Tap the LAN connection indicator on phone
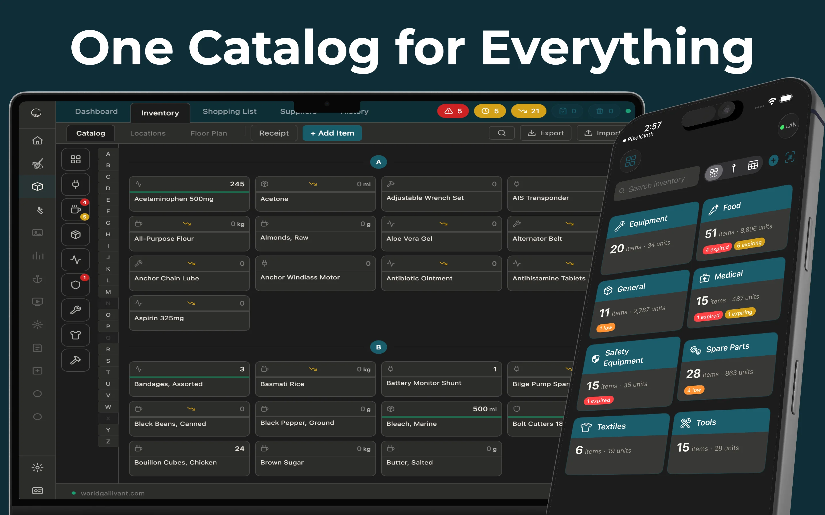 tap(788, 126)
